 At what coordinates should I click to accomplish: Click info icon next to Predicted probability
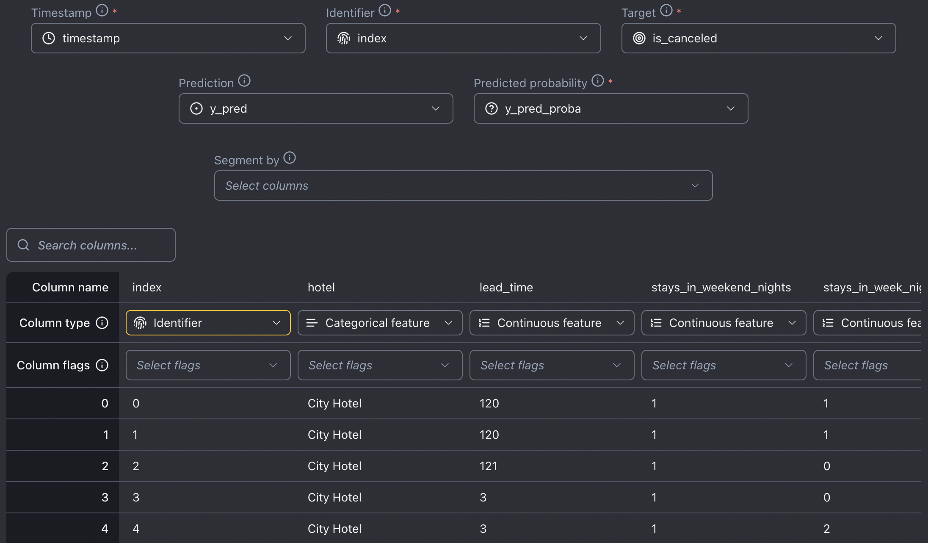point(597,80)
